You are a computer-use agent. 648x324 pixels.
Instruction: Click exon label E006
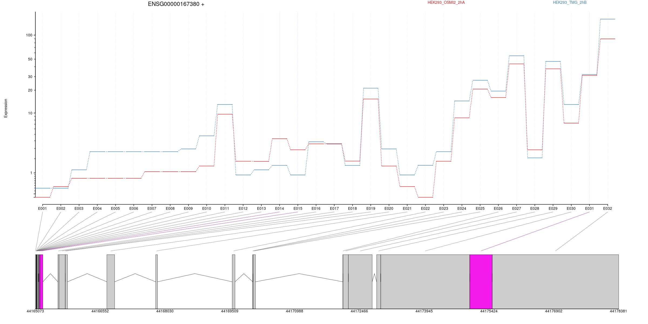pyautogui.click(x=134, y=208)
